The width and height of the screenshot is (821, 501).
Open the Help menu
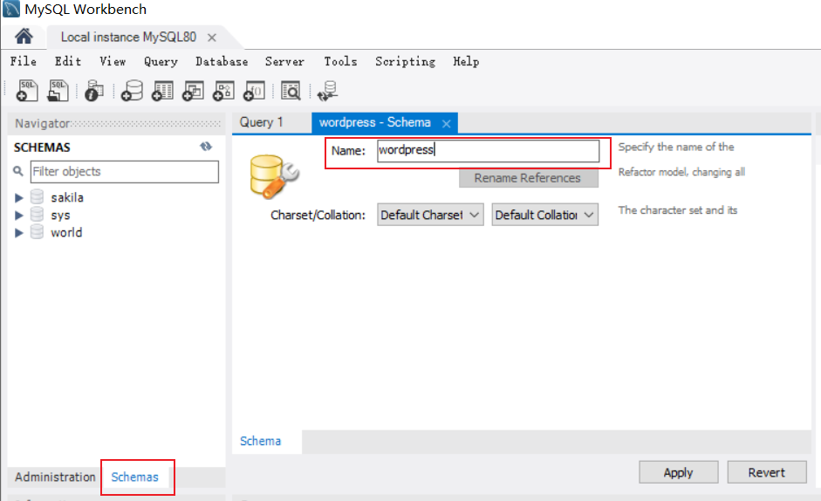466,61
